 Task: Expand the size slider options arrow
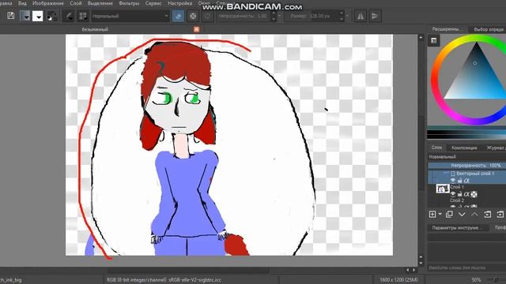[x=347, y=16]
